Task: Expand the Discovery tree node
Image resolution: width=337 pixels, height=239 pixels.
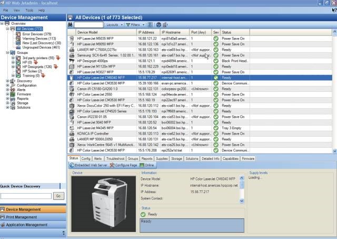Action: point(7,81)
